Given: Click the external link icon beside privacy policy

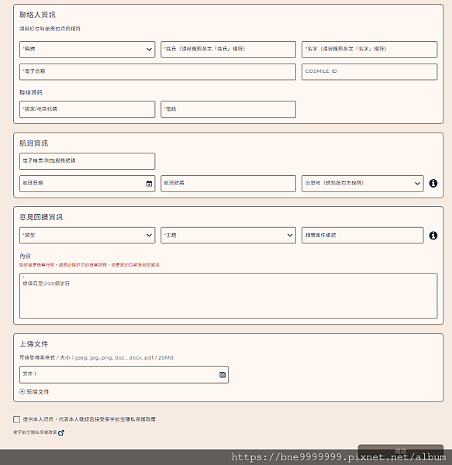Looking at the screenshot, I should pyautogui.click(x=61, y=432).
